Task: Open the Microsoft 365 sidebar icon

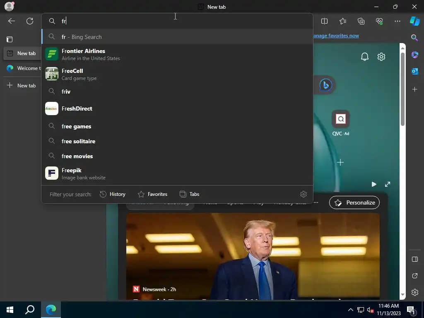Action: 414,55
